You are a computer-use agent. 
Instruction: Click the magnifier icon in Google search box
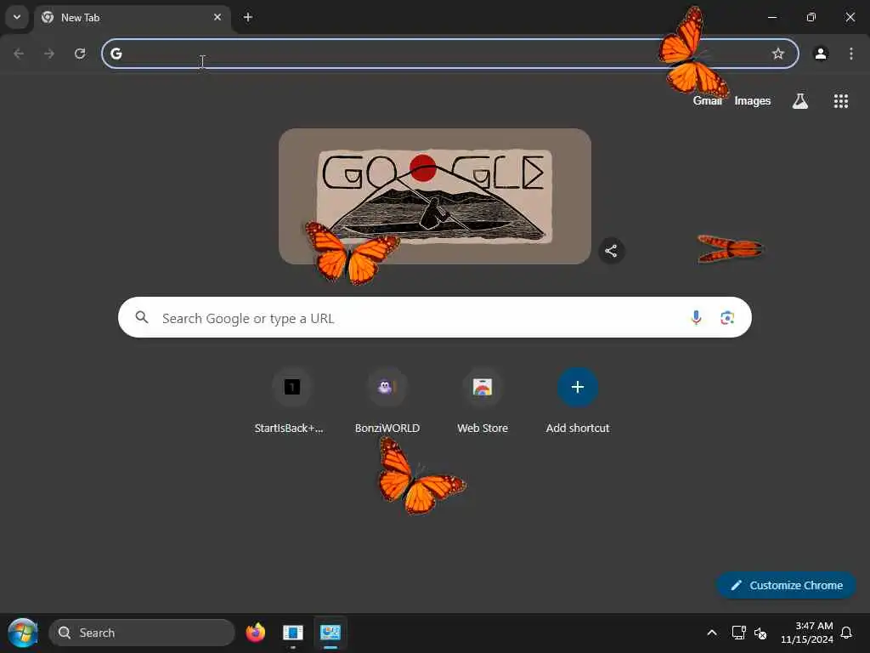pyautogui.click(x=142, y=317)
